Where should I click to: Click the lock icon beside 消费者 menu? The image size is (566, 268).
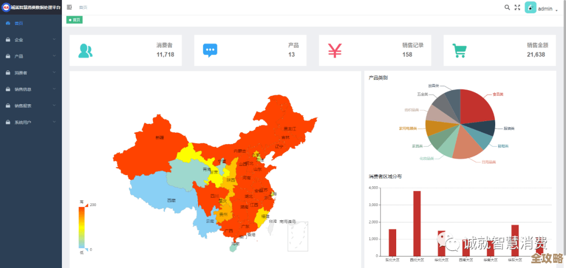(x=8, y=73)
